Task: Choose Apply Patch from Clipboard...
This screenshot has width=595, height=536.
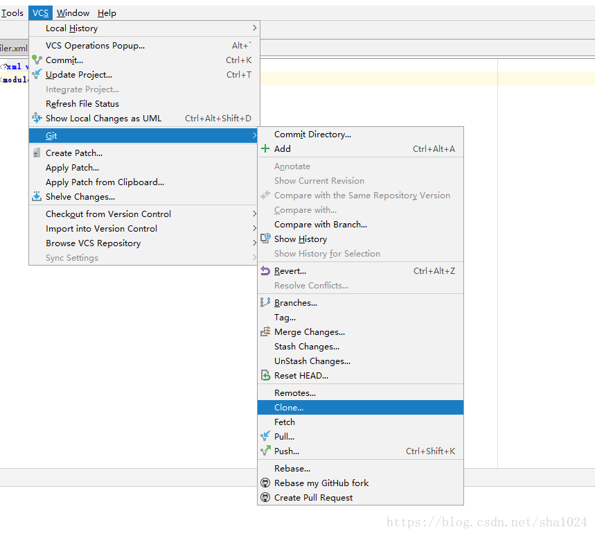Action: click(x=144, y=182)
